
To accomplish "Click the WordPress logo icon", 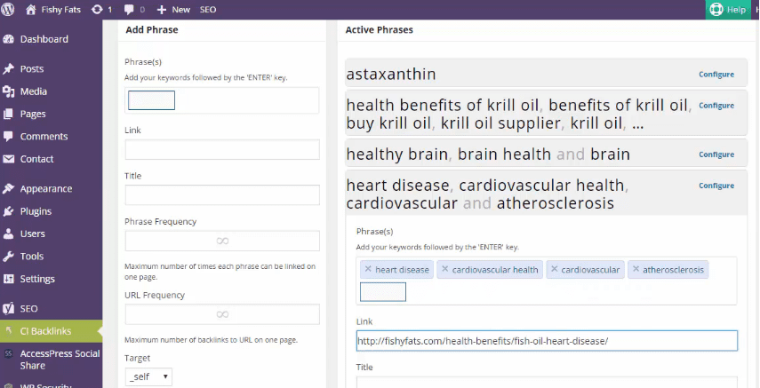I will pyautogui.click(x=10, y=10).
